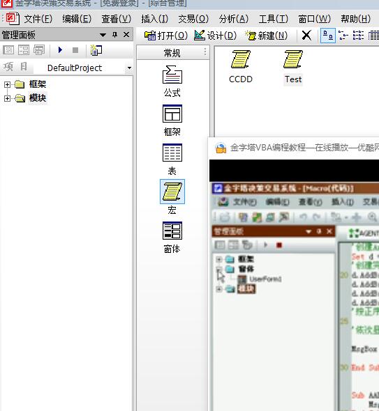Screen dimensions: 379x411
Task: In video, open the 插入(I) menu
Action: pyautogui.click(x=343, y=202)
